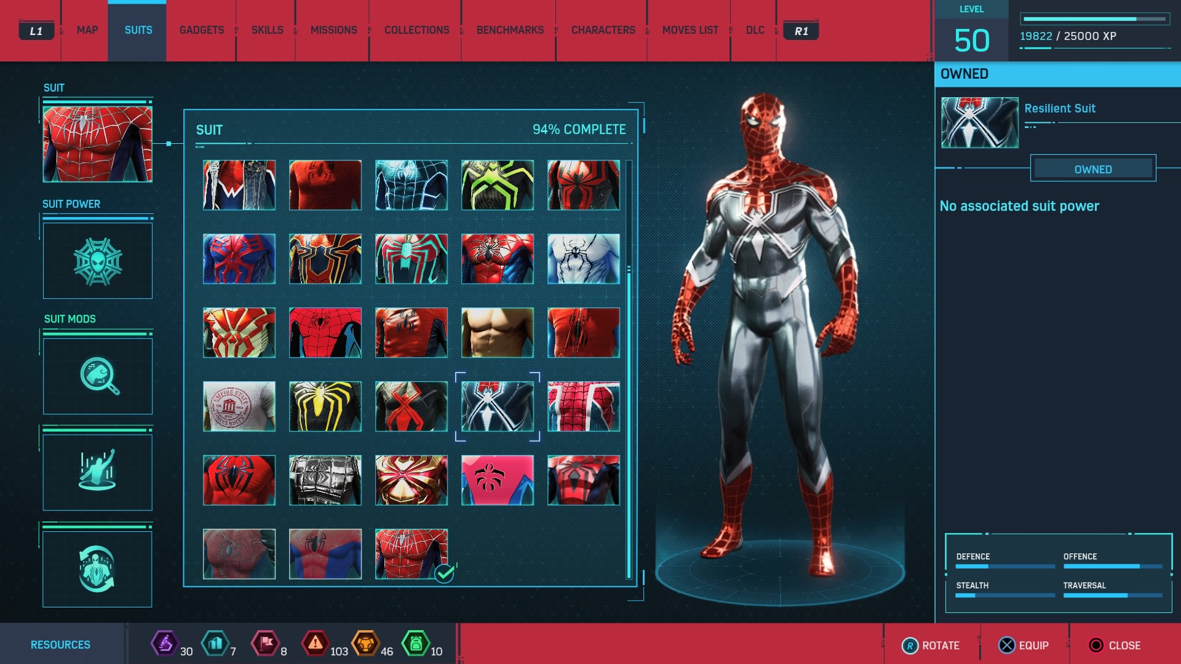Open the Collections tab
1181x664 pixels.
pos(416,30)
